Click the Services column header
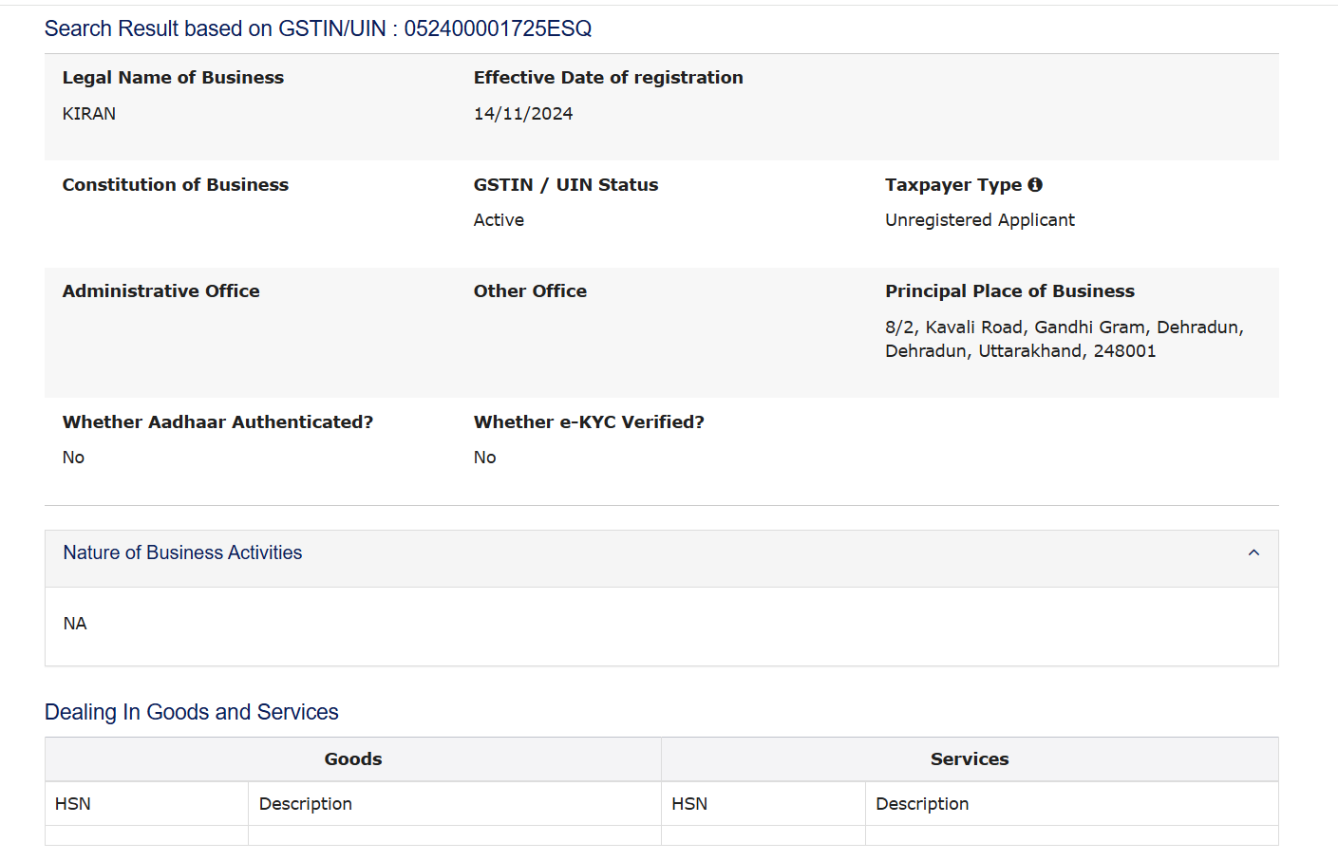 (970, 759)
